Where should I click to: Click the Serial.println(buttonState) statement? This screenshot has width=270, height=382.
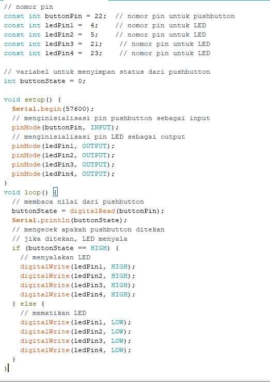(69, 220)
